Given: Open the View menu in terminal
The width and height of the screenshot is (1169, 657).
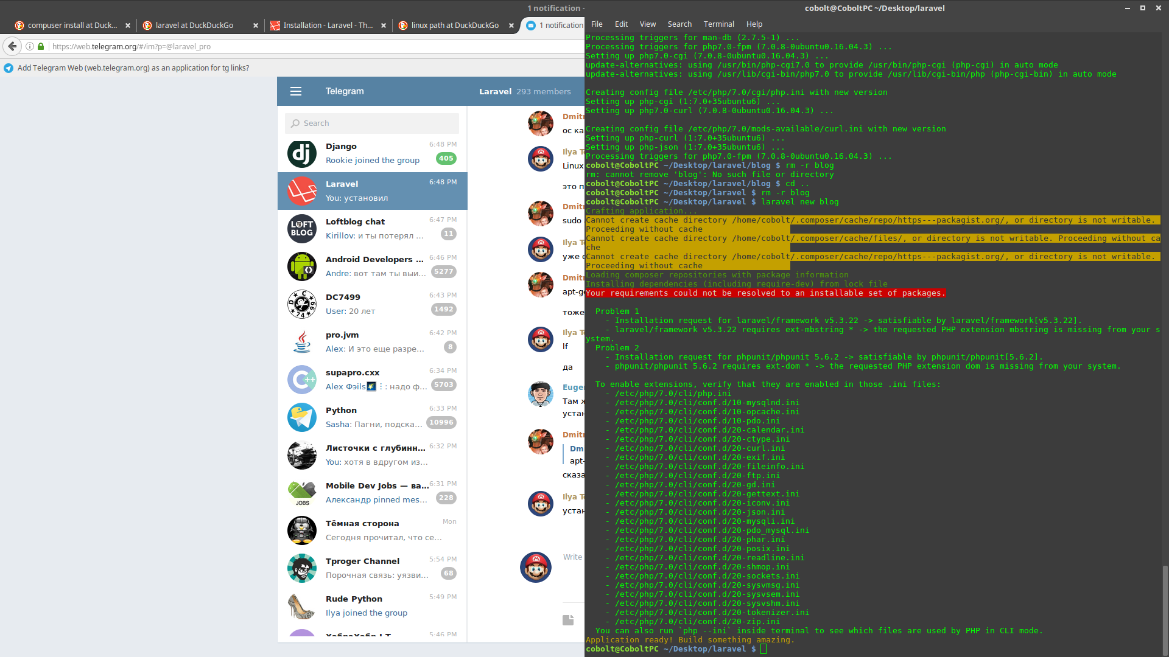Looking at the screenshot, I should [647, 24].
